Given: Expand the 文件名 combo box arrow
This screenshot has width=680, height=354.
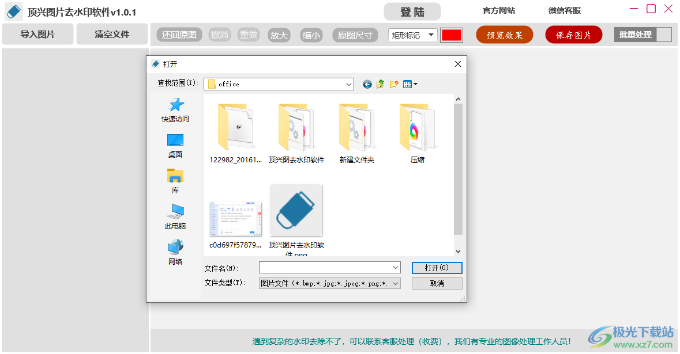Looking at the screenshot, I should click(x=396, y=268).
